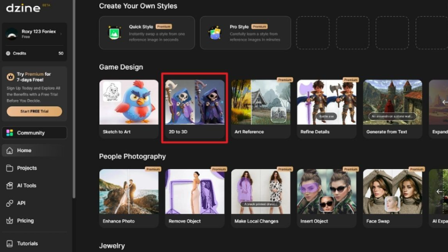Click the Home house icon
The height and width of the screenshot is (252, 448).
[10, 151]
